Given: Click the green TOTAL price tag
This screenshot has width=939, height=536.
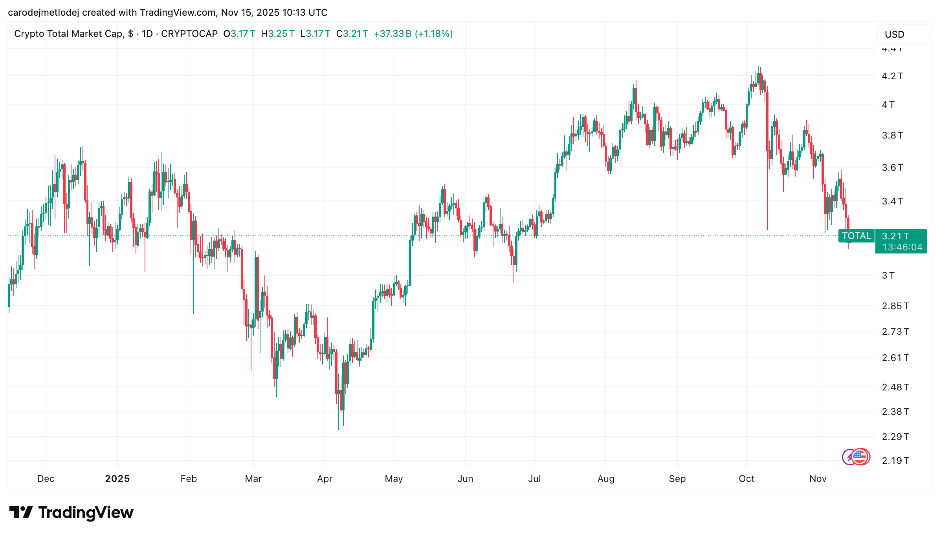Looking at the screenshot, I should pos(856,236).
